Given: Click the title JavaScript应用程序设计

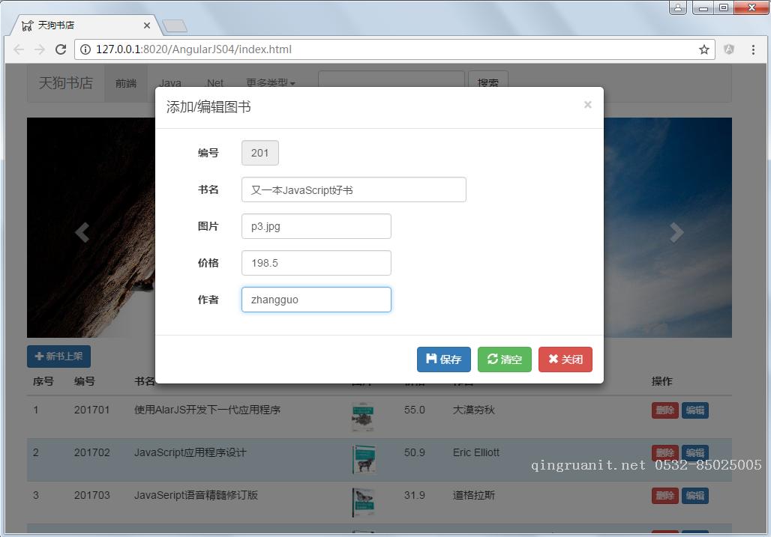Looking at the screenshot, I should (190, 452).
